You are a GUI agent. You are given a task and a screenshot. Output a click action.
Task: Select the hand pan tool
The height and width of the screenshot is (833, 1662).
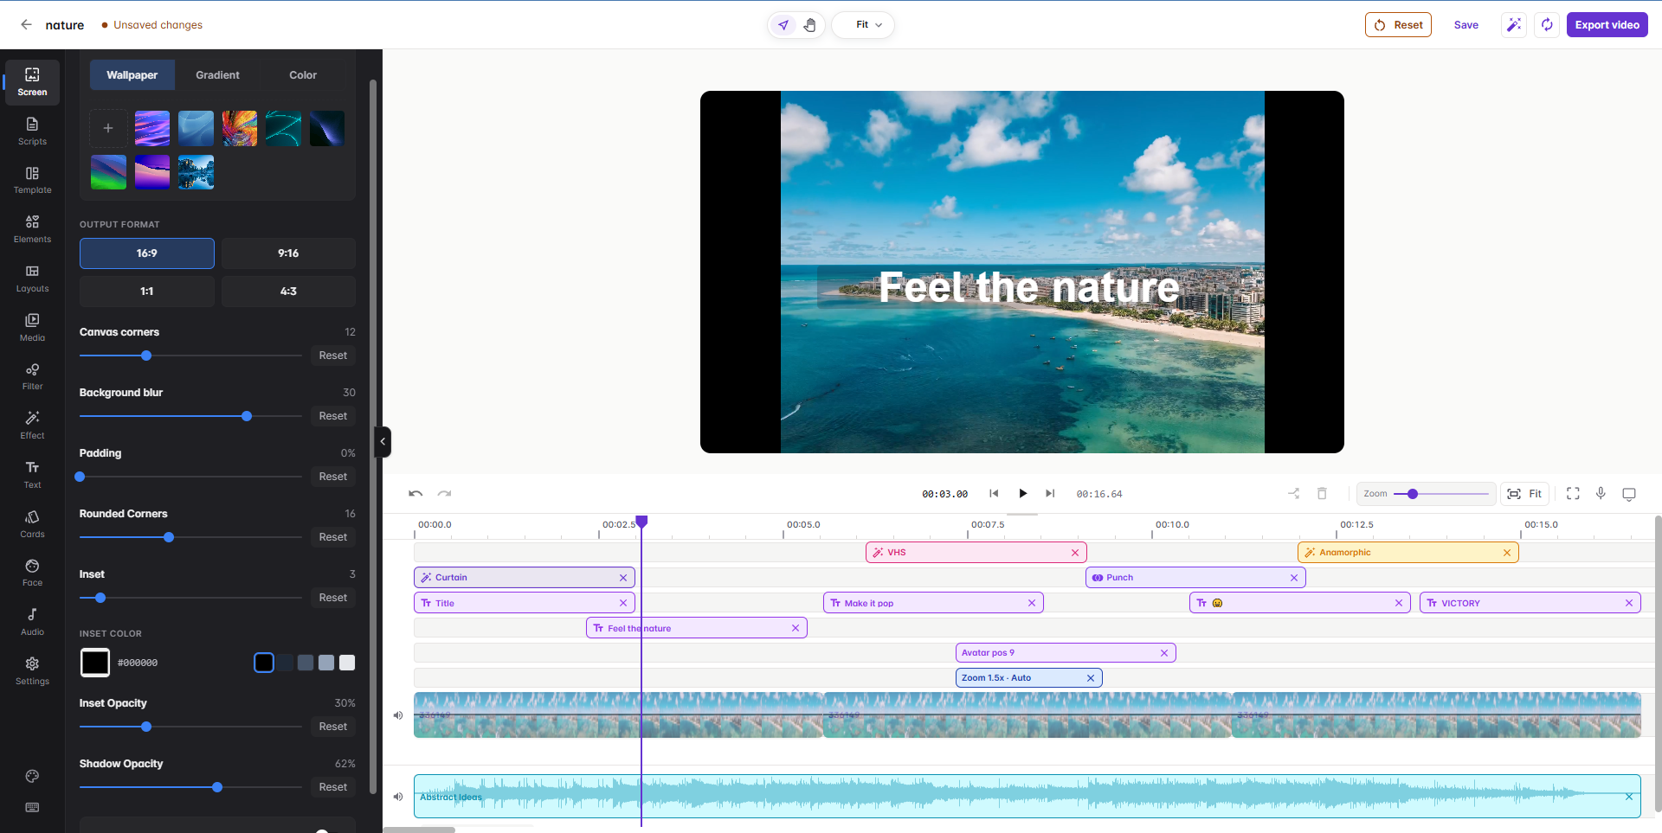coord(809,25)
